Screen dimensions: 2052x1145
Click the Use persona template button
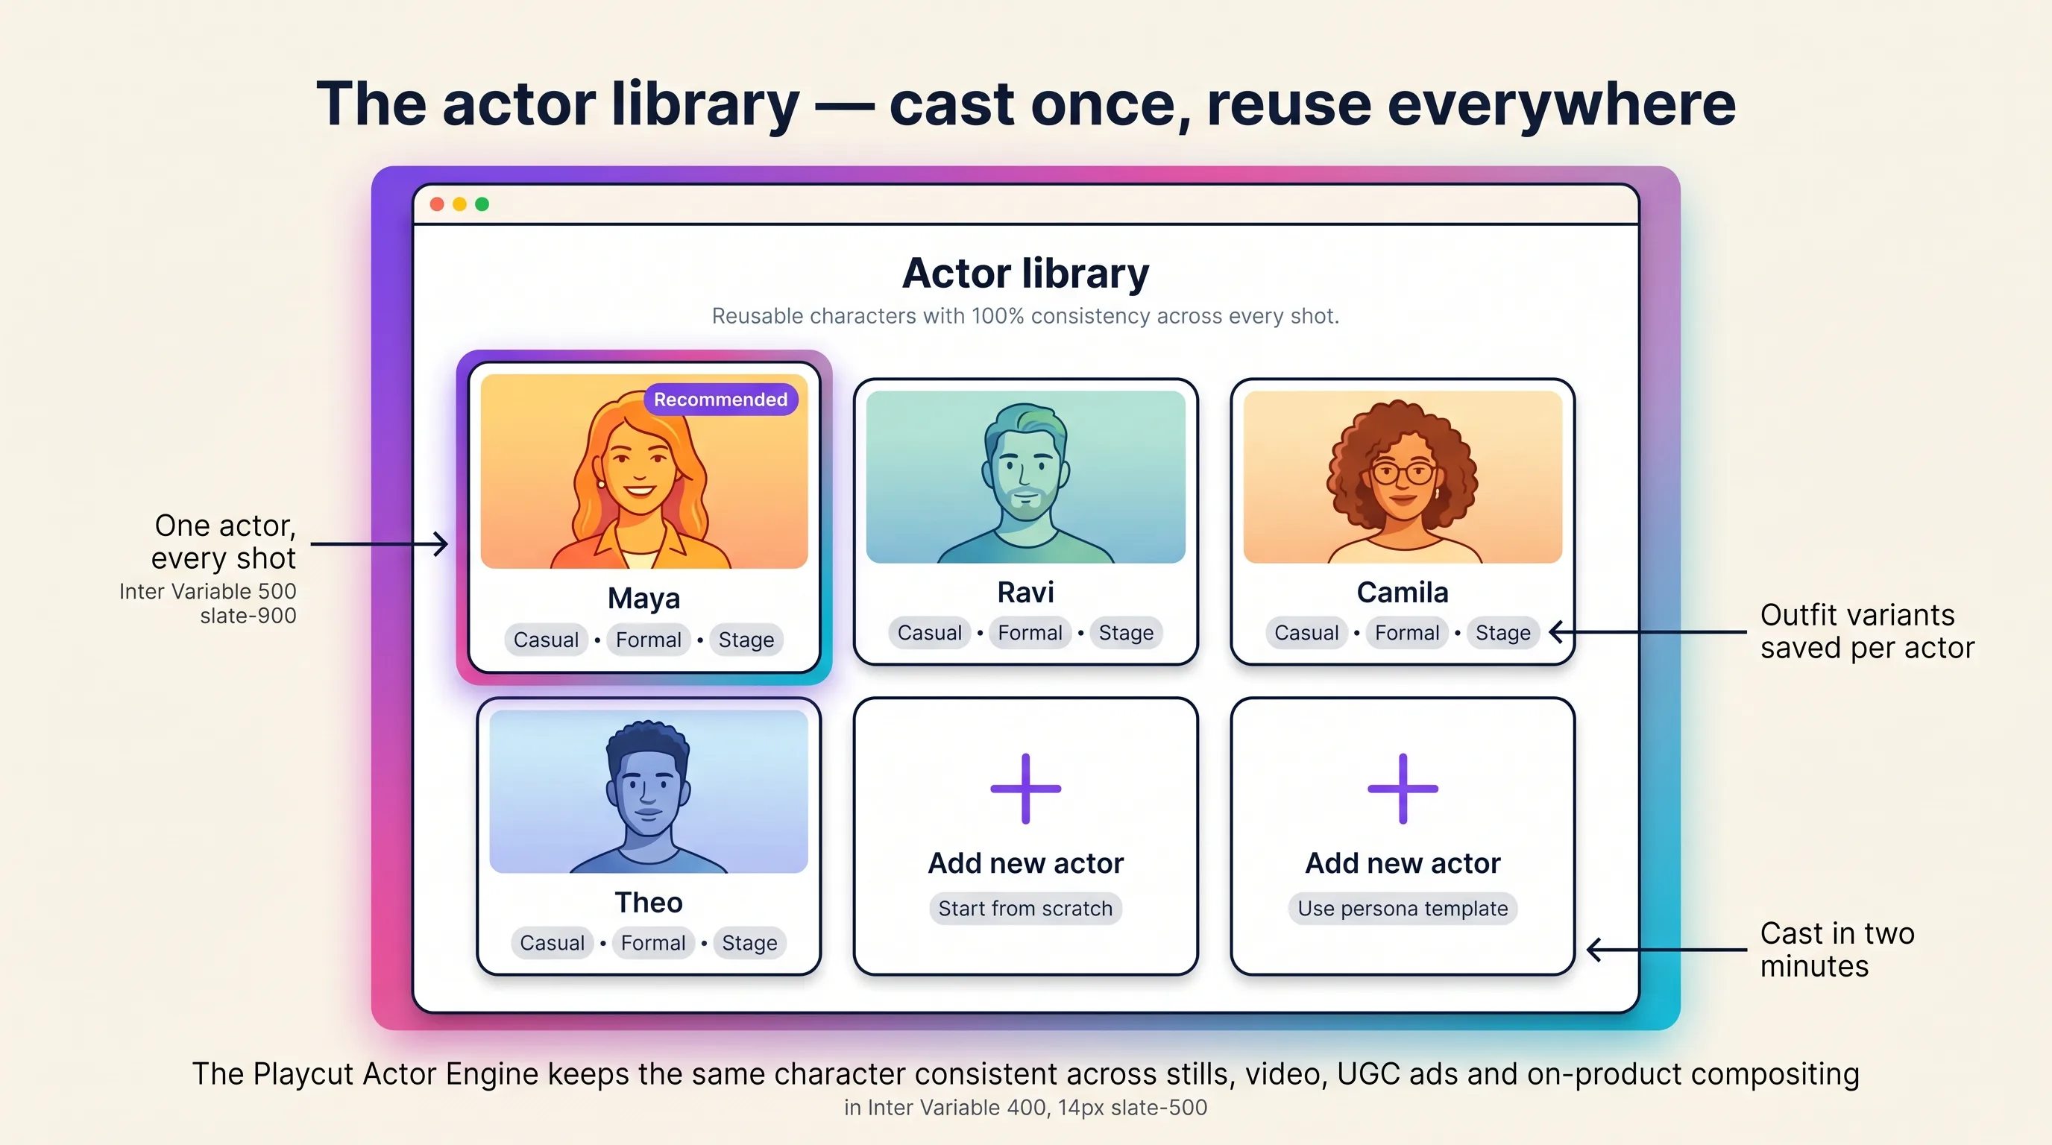(1402, 909)
